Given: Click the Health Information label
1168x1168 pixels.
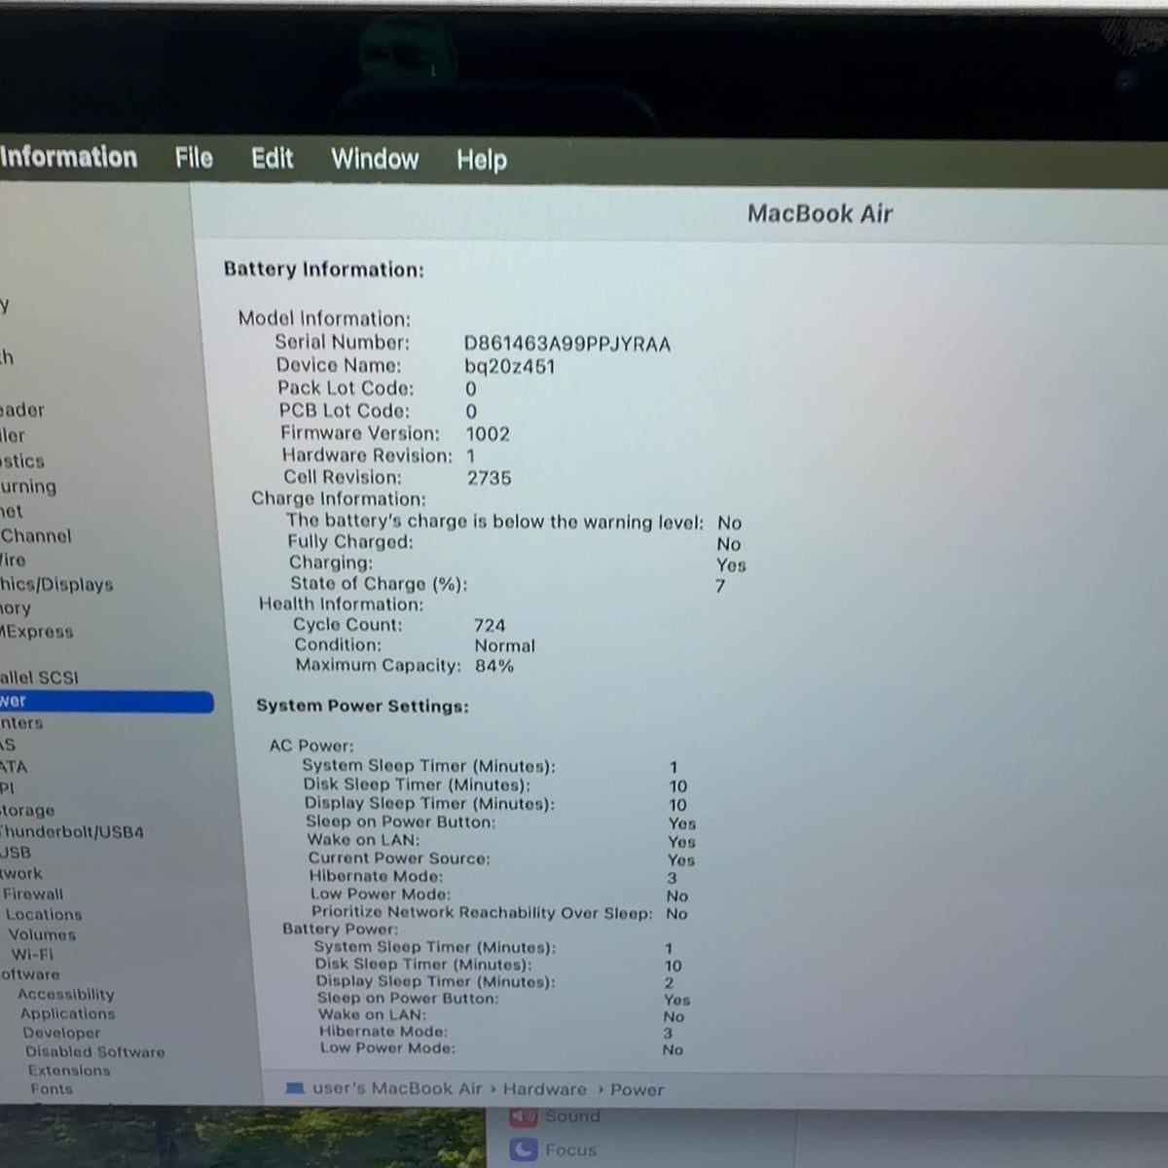Looking at the screenshot, I should [x=342, y=604].
